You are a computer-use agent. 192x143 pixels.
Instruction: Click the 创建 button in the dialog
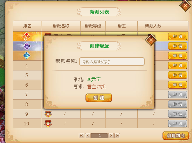point(99,98)
